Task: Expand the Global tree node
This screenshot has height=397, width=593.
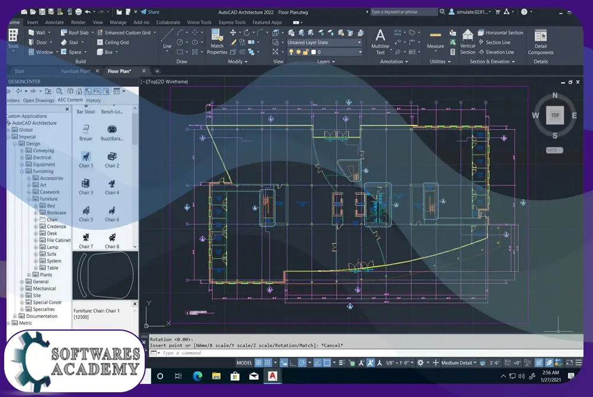Action: (8, 130)
